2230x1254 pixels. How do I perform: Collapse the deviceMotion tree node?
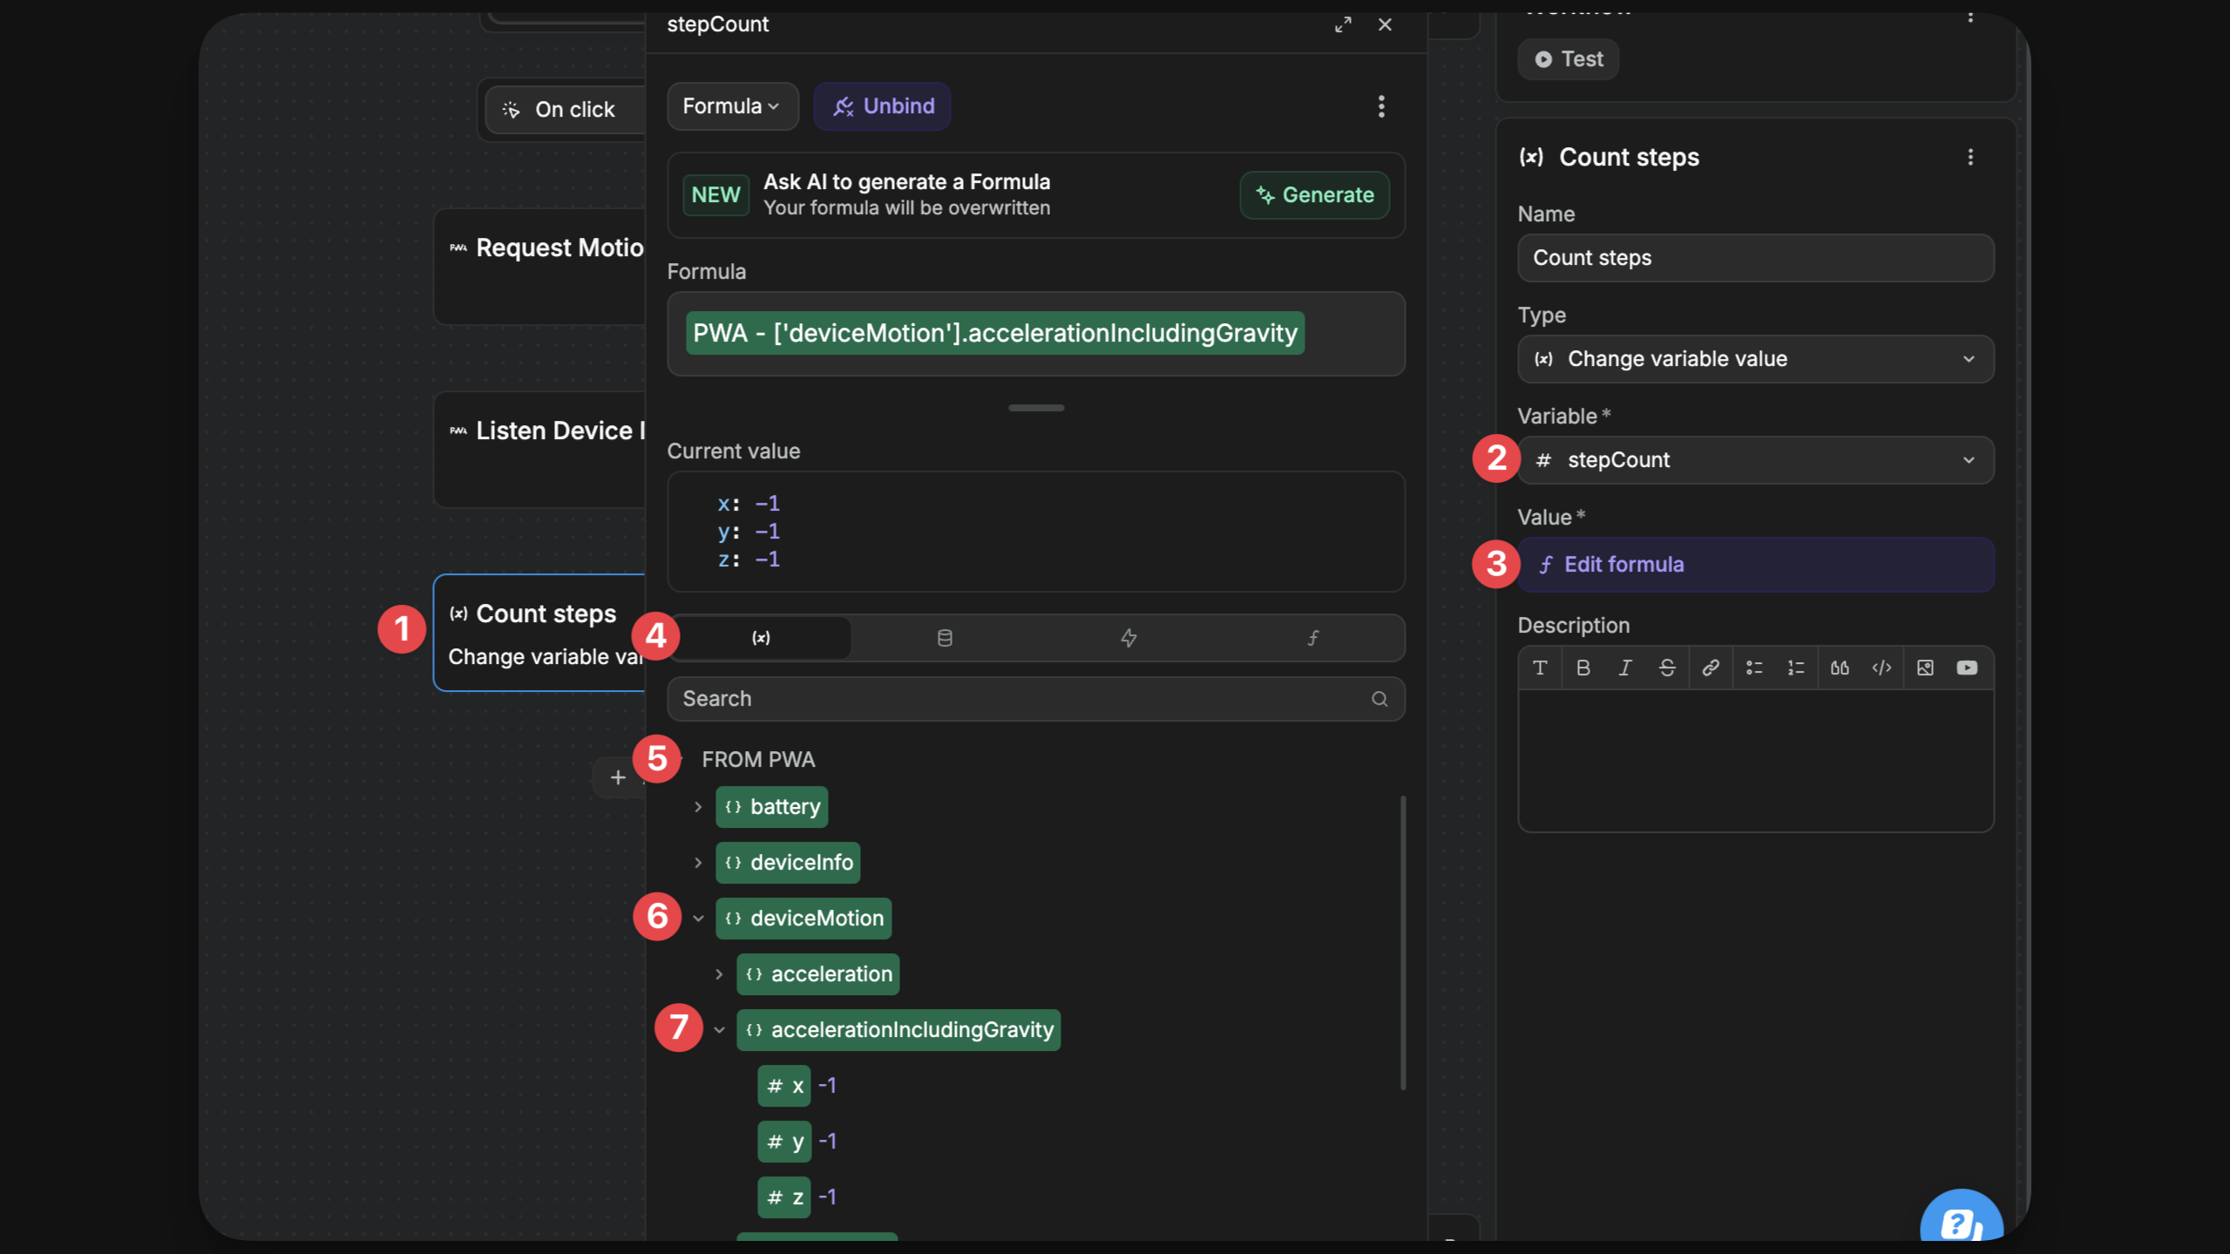[698, 918]
